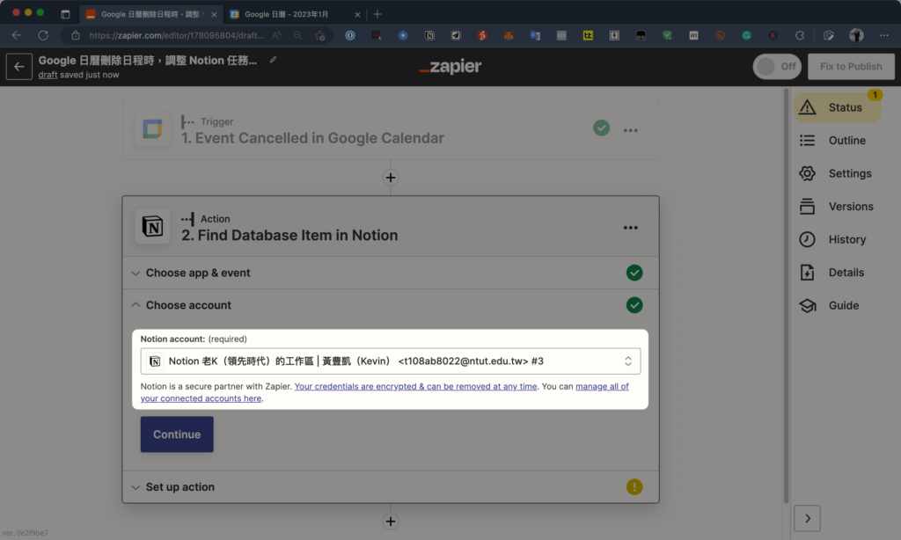This screenshot has width=901, height=540.
Task: Click the Continue button
Action: pos(177,434)
